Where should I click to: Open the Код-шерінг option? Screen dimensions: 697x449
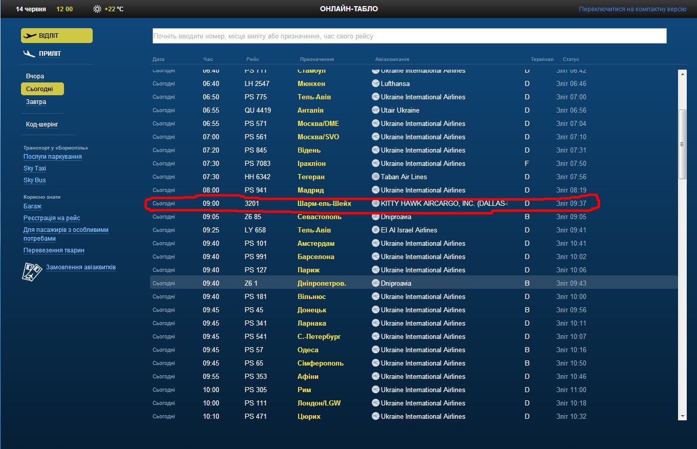(42, 124)
